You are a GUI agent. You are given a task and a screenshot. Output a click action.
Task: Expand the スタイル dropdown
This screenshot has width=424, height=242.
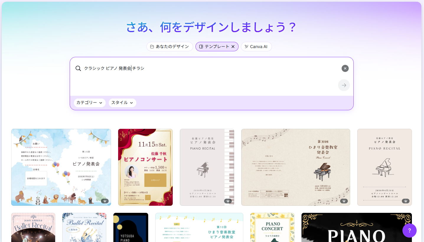tap(122, 103)
